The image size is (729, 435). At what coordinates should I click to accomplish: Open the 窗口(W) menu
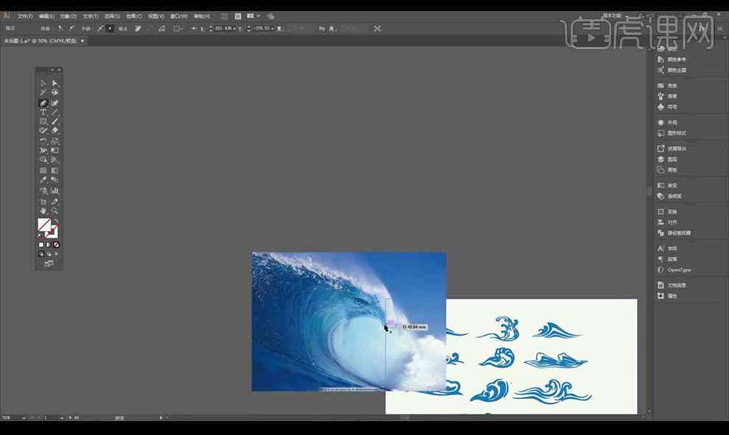click(178, 15)
